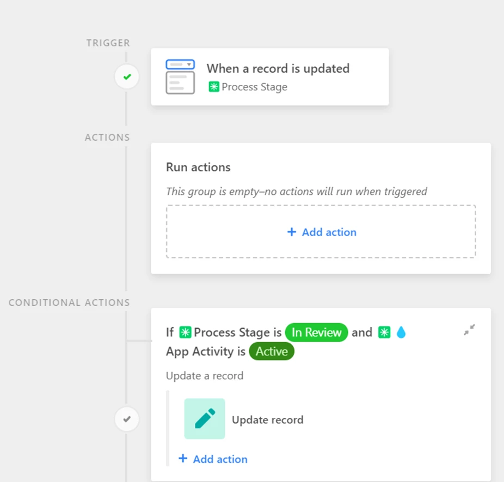Add action to the Run actions group

point(321,231)
